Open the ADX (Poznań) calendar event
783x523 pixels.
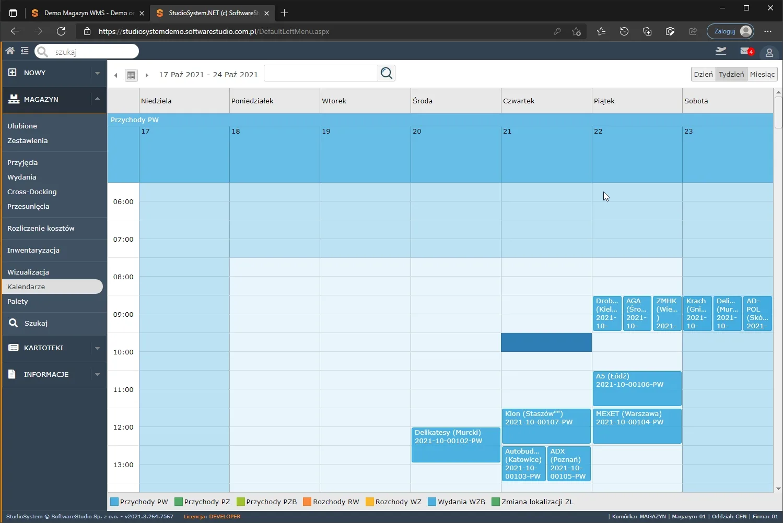pos(569,463)
